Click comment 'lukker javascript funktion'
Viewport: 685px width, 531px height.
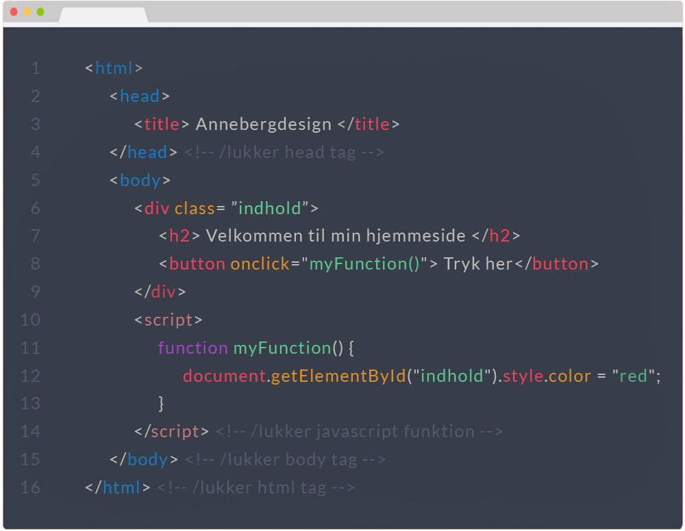click(359, 432)
